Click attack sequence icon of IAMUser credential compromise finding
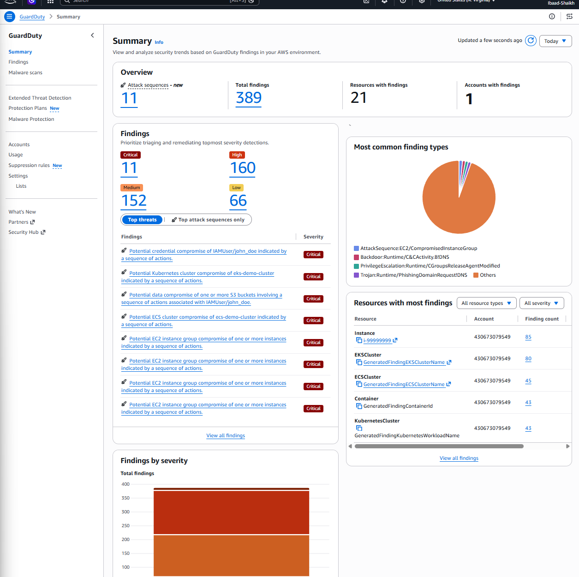579x577 pixels. (124, 250)
